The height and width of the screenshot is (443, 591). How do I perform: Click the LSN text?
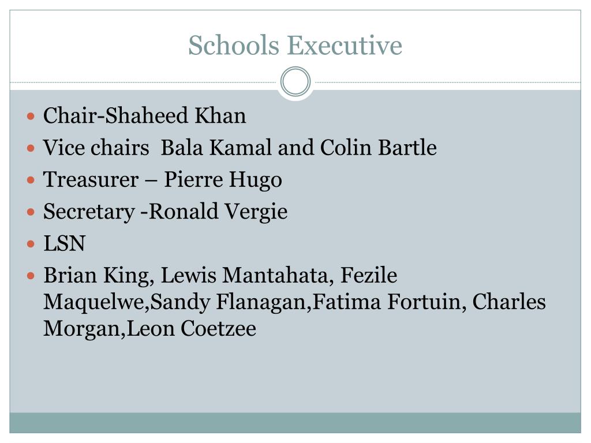click(x=65, y=243)
